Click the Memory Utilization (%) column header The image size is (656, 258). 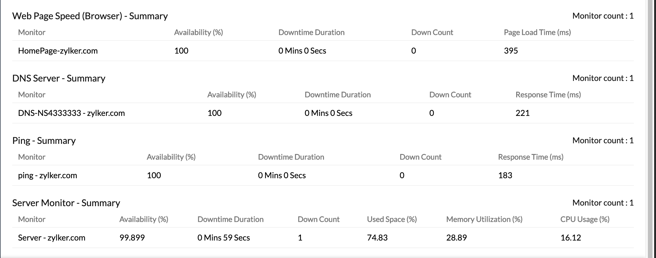click(484, 219)
